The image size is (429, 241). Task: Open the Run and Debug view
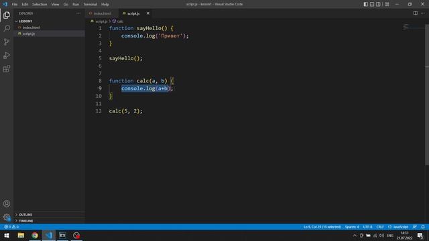coord(7,55)
